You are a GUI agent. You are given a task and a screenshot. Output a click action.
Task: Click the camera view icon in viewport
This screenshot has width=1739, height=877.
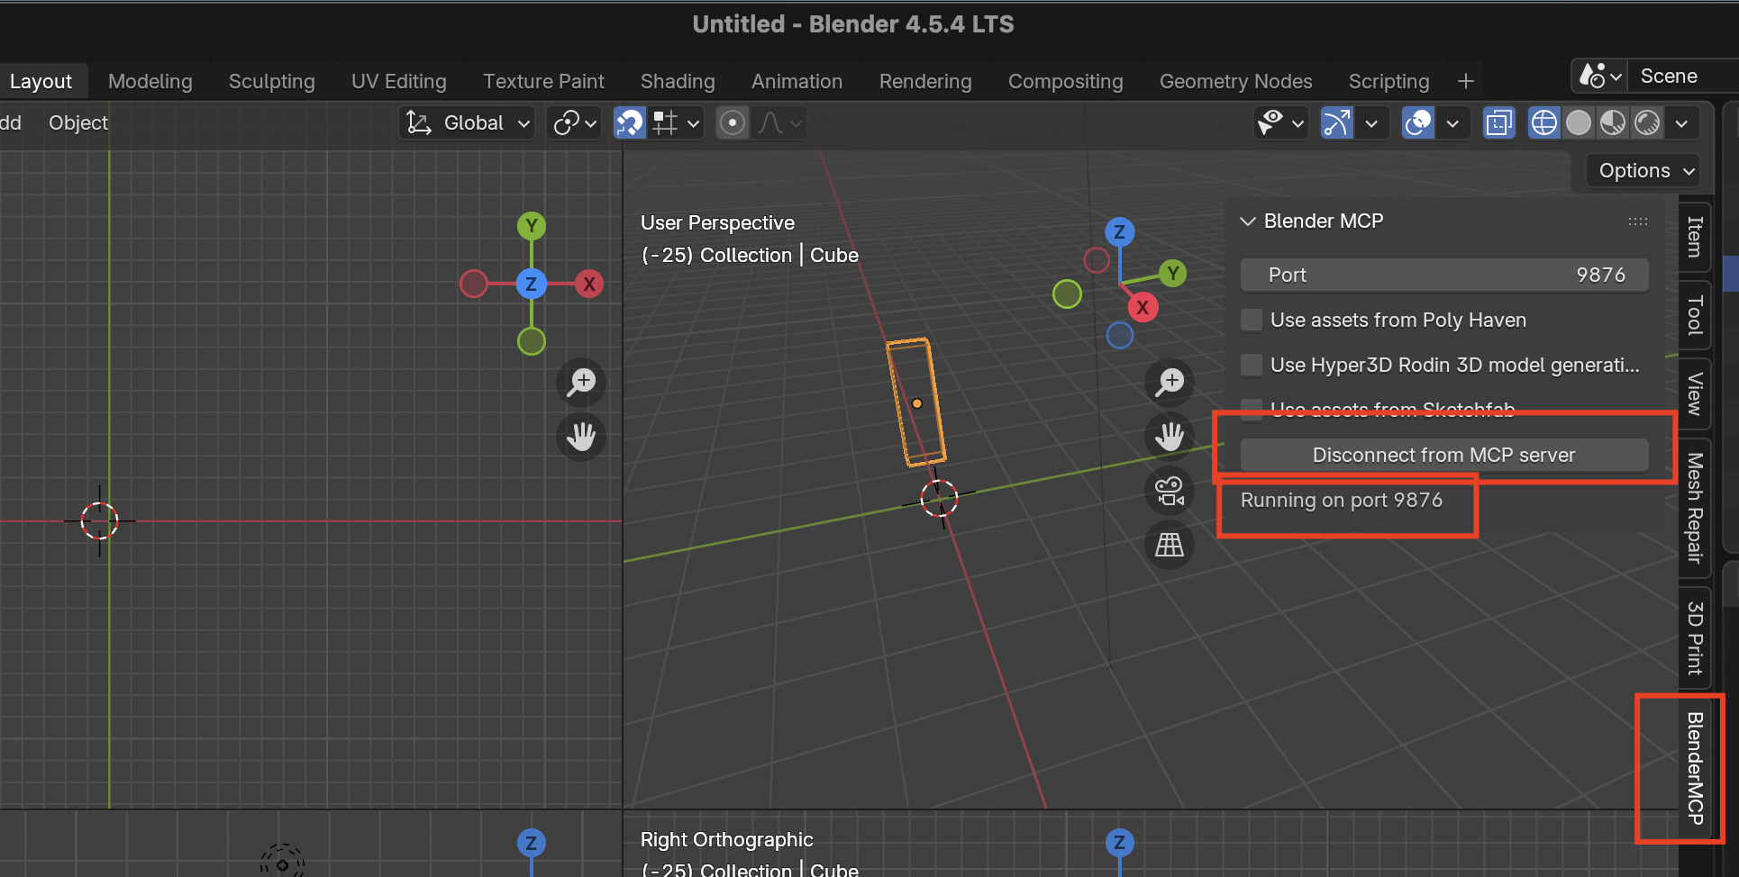1169,492
